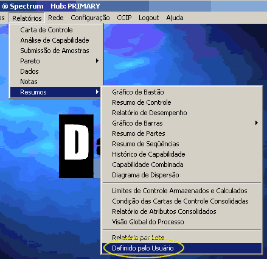The width and height of the screenshot is (267, 259).
Task: Open the Relatórios menu
Action: 27,18
